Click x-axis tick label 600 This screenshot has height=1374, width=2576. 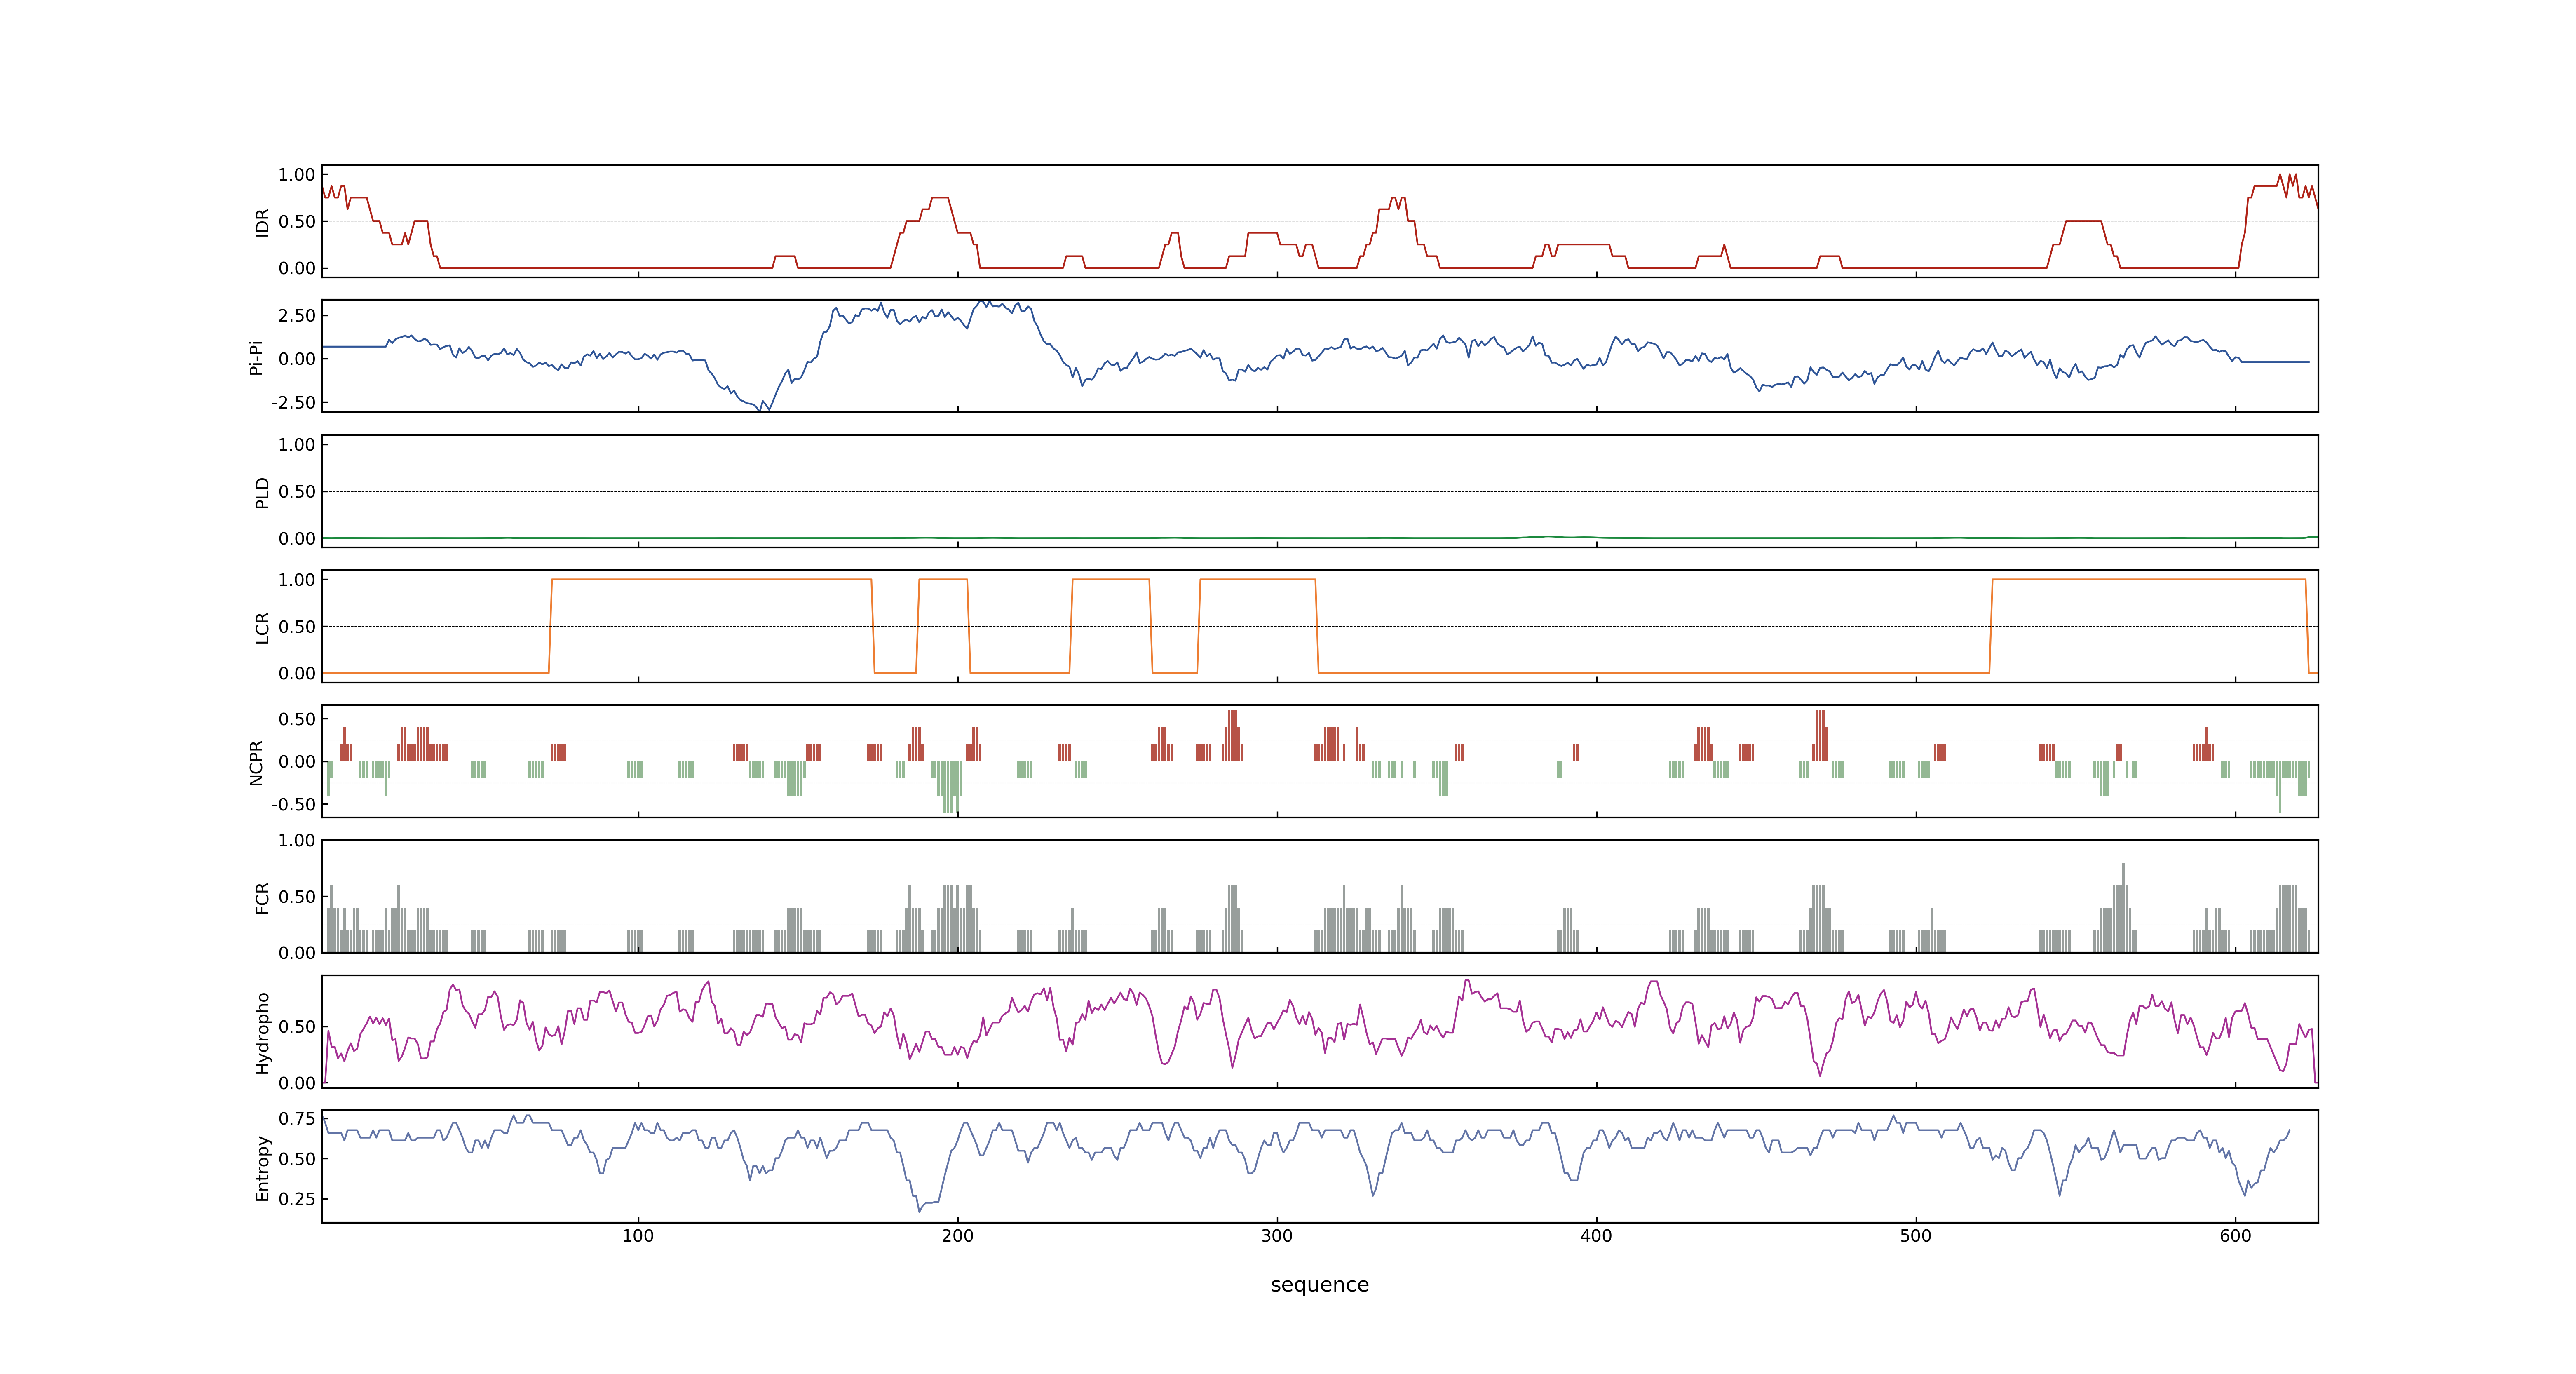coord(2235,1236)
